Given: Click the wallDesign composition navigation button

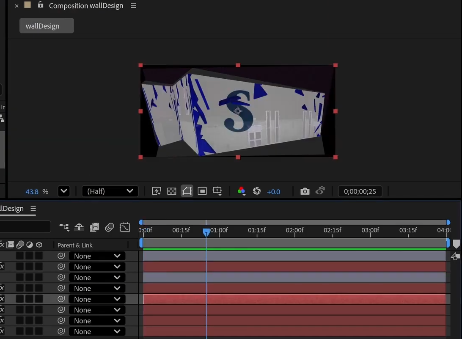Looking at the screenshot, I should click(47, 25).
